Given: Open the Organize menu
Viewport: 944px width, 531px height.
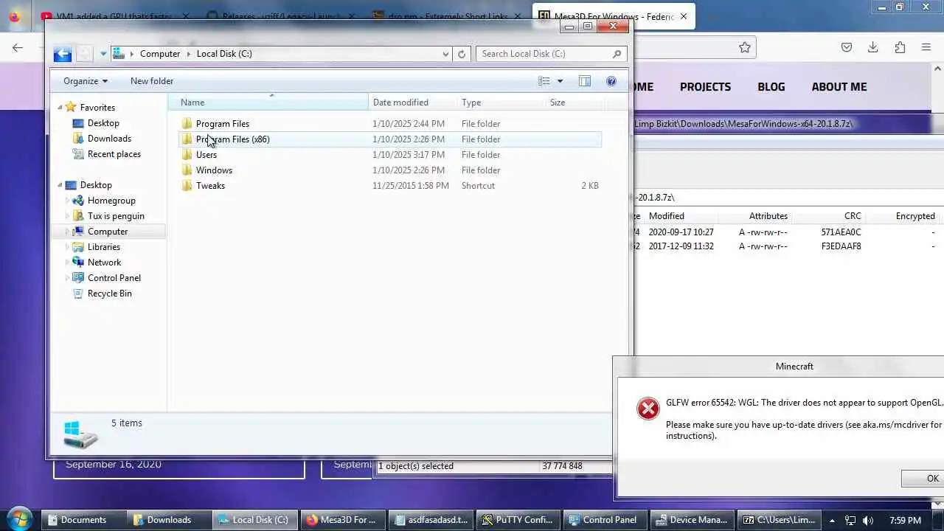Looking at the screenshot, I should (x=86, y=81).
